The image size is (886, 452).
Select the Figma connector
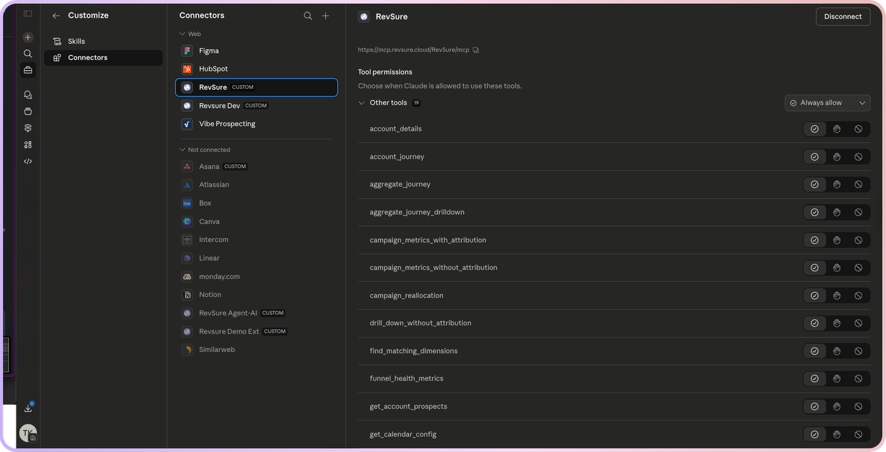[256, 51]
